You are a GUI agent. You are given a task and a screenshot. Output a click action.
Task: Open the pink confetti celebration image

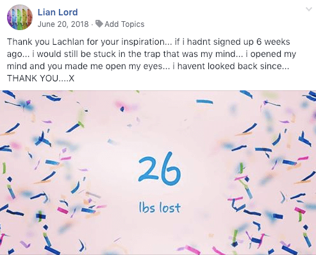pos(158,172)
